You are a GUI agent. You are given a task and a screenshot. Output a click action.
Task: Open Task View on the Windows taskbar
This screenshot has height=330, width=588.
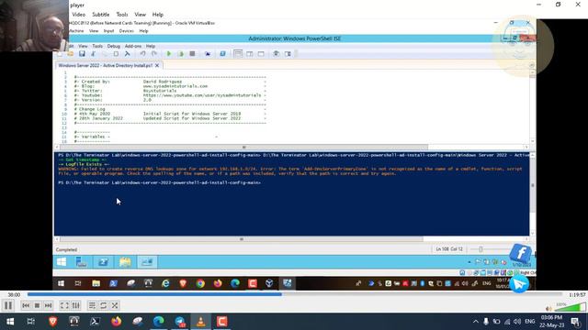(x=30, y=322)
